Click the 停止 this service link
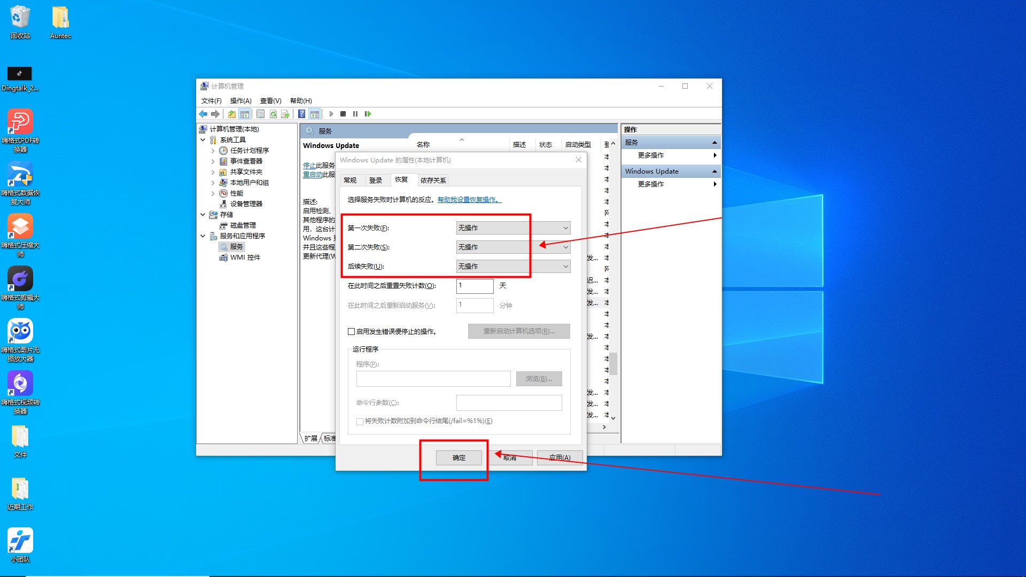The image size is (1026, 577). tap(309, 166)
